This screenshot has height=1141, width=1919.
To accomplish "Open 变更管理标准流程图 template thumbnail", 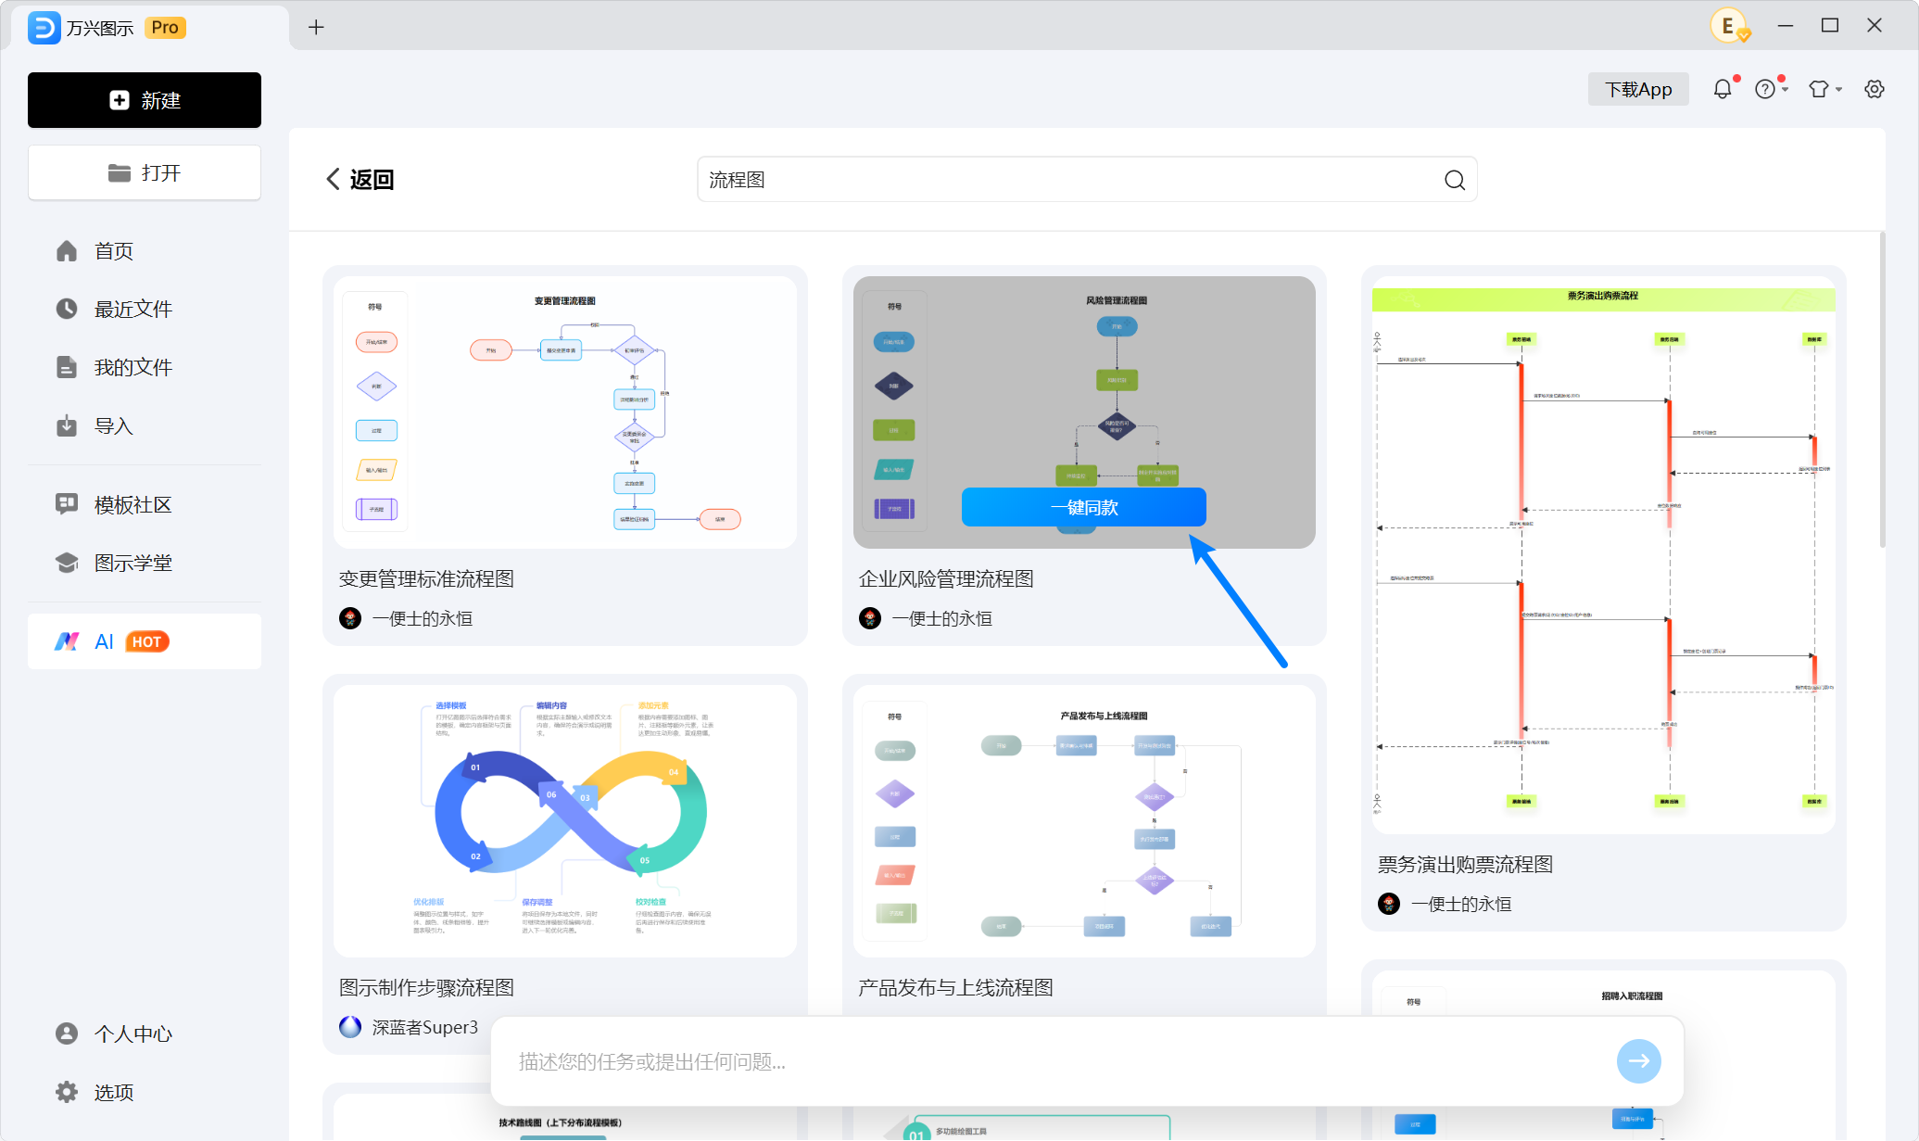I will 565,412.
